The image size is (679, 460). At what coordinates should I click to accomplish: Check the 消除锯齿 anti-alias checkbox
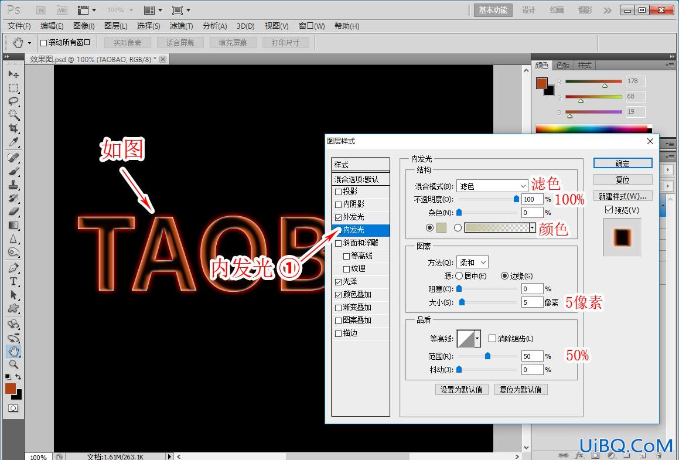[x=492, y=338]
